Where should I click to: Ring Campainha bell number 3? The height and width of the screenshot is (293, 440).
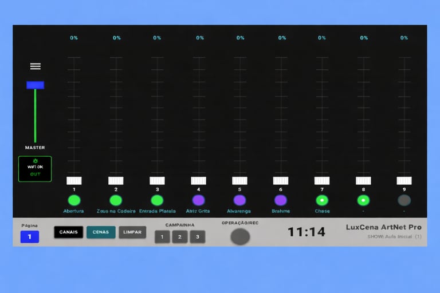[x=198, y=237]
